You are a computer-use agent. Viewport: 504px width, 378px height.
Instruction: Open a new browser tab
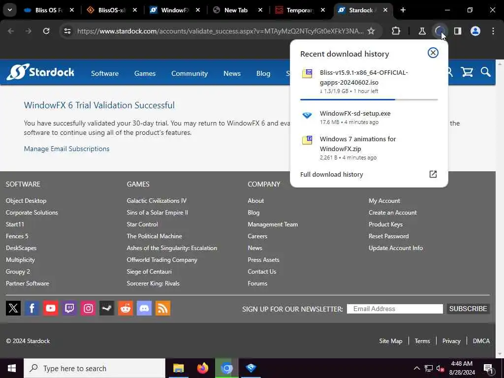pyautogui.click(x=403, y=10)
